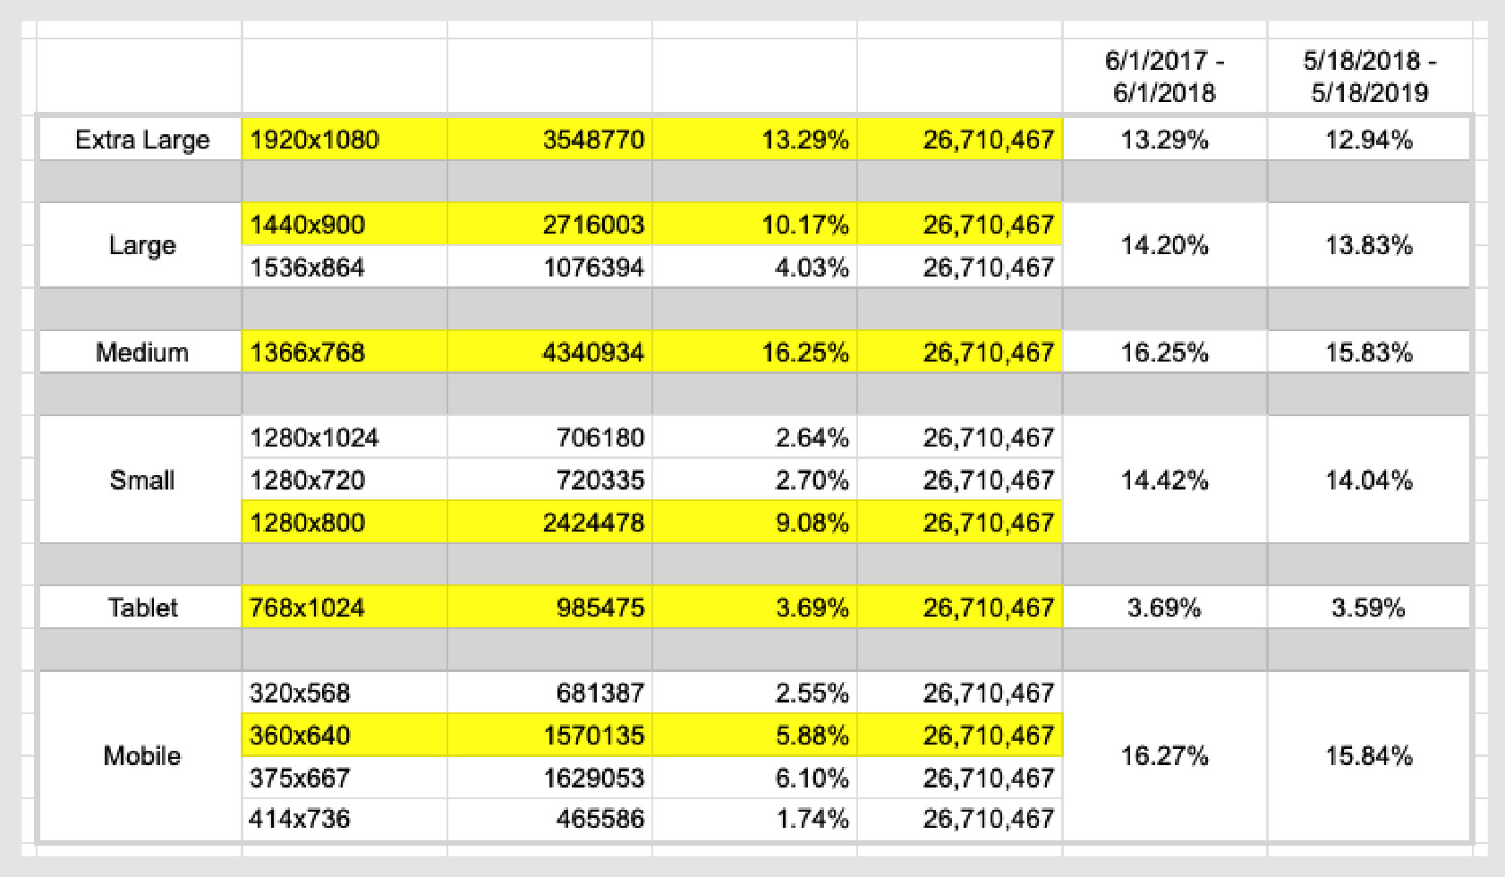Image resolution: width=1505 pixels, height=877 pixels.
Task: Select the Small merged category cell
Action: point(141,480)
